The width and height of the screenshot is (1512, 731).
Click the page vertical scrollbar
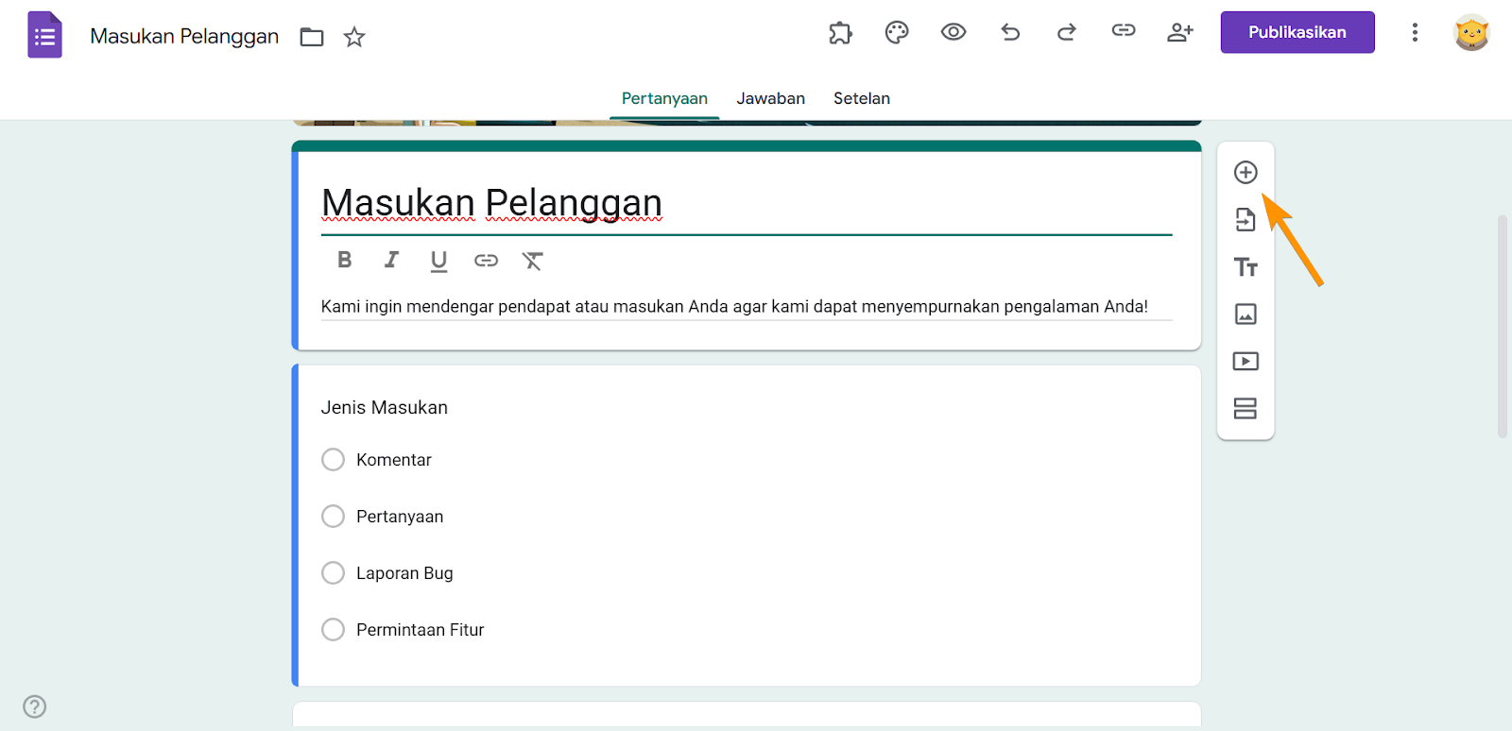tap(1503, 327)
